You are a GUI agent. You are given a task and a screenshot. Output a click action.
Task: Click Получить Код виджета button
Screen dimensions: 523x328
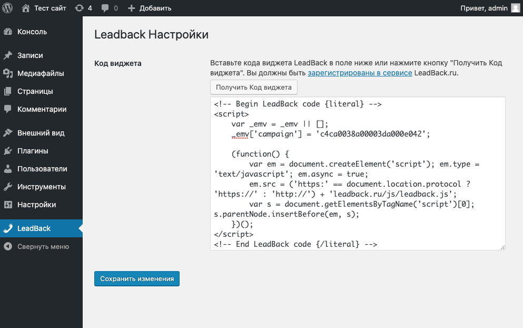[254, 87]
